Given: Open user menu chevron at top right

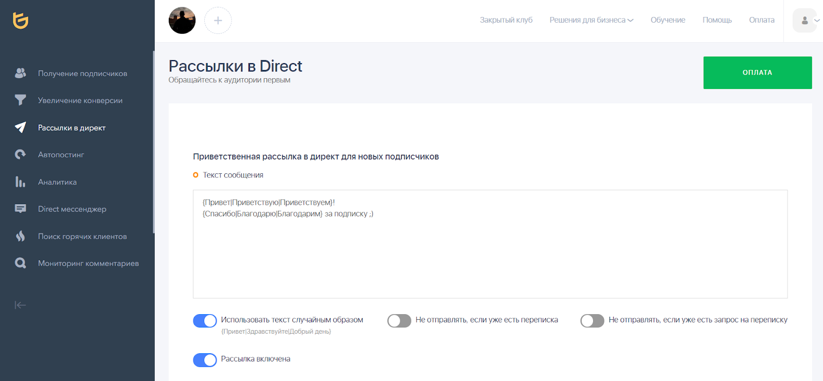Looking at the screenshot, I should coord(817,21).
